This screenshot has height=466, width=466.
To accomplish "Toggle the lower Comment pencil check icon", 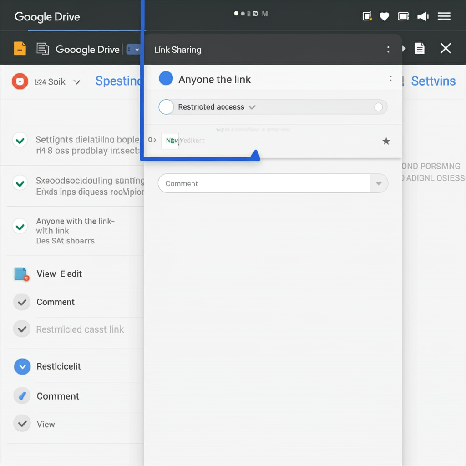I will pyautogui.click(x=22, y=396).
